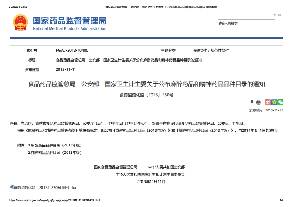Click the main notice headline
Image resolution: width=293 pixels, height=207 pixels.
pyautogui.click(x=146, y=84)
